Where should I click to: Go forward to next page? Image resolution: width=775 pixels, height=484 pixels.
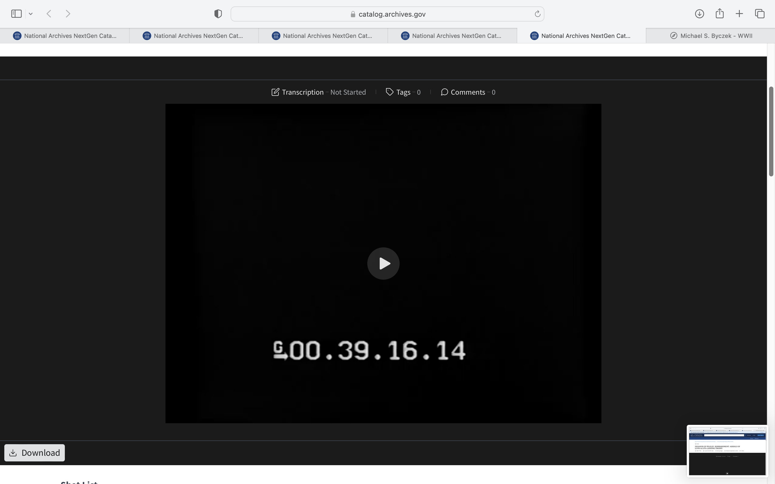[x=68, y=14]
